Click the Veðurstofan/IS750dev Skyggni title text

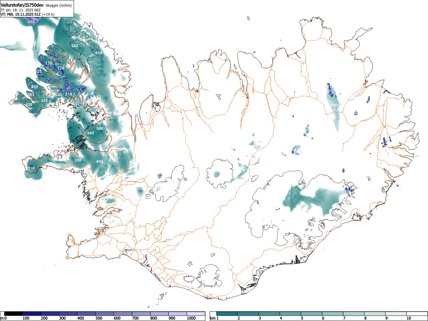(36, 5)
